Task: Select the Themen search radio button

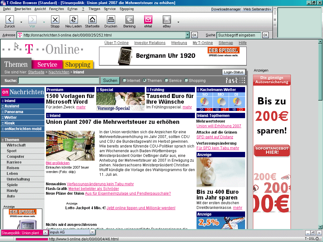Action: [144, 80]
